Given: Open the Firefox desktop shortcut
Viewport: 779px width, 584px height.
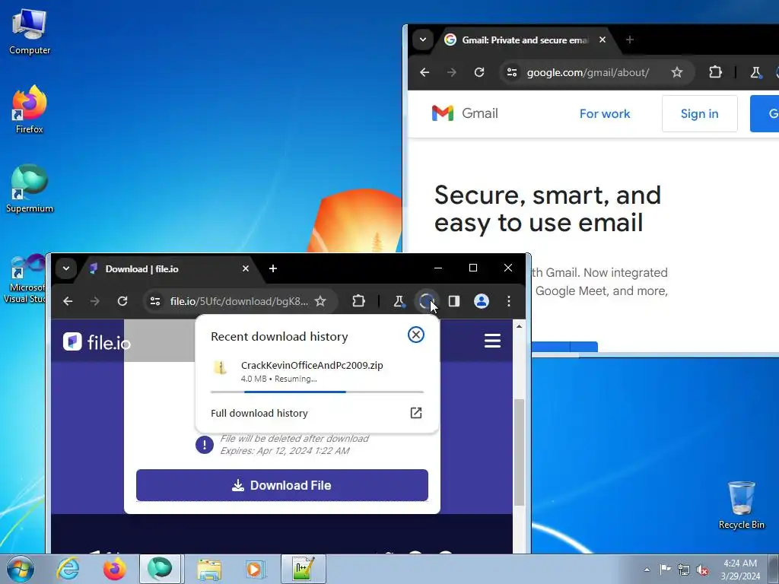Looking at the screenshot, I should [x=30, y=109].
